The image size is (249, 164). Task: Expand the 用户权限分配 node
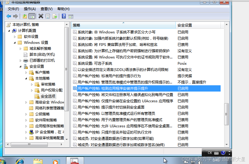click(32, 90)
